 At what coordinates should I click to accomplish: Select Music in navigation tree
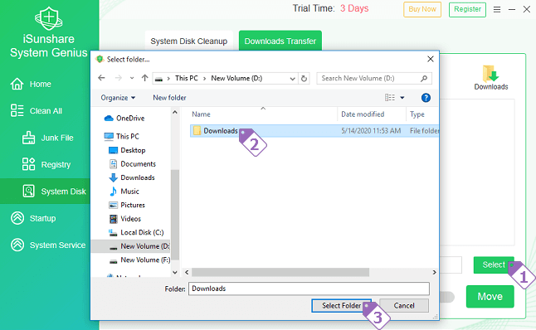pos(129,192)
